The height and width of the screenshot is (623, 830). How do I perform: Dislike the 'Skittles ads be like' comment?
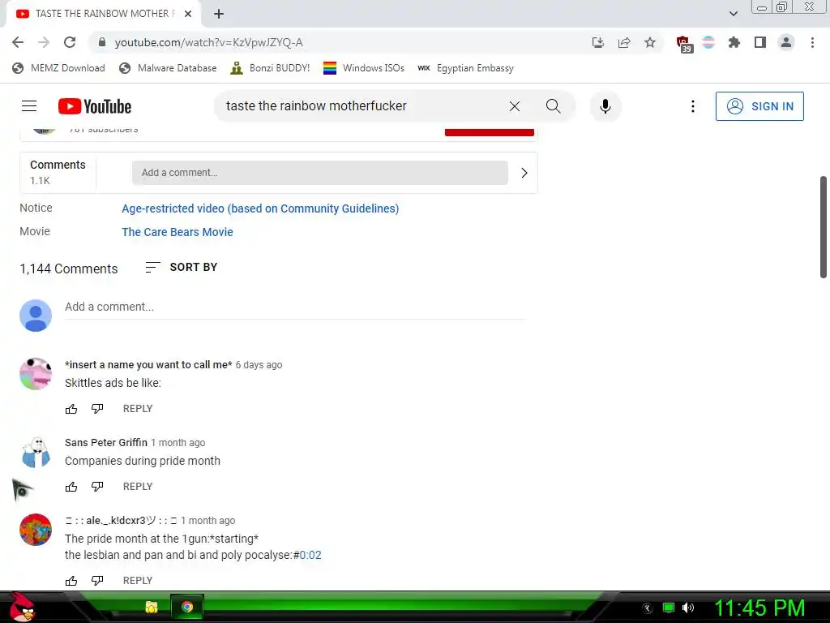(x=97, y=409)
